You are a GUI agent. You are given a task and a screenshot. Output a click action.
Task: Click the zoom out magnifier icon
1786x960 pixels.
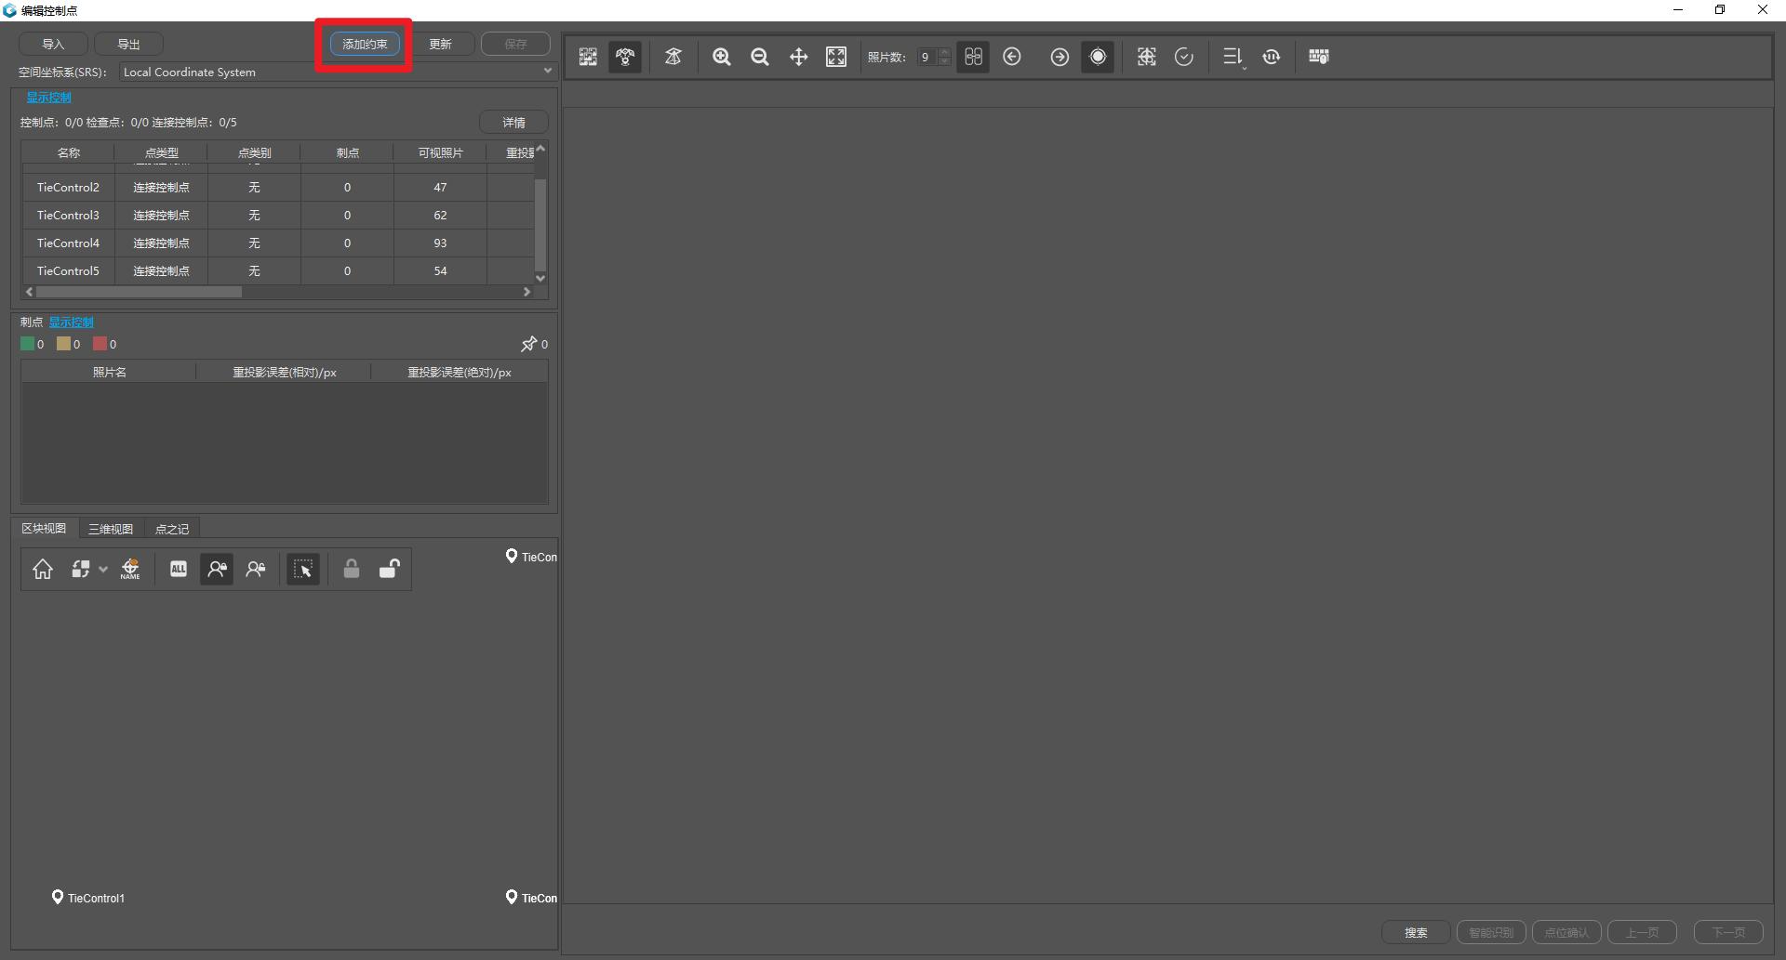tap(760, 57)
